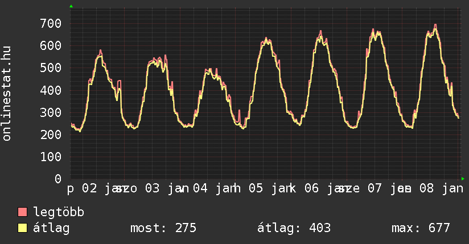This screenshot has height=244, width=469.
Task: Click the 0 label on y-axis
Action: [57, 179]
